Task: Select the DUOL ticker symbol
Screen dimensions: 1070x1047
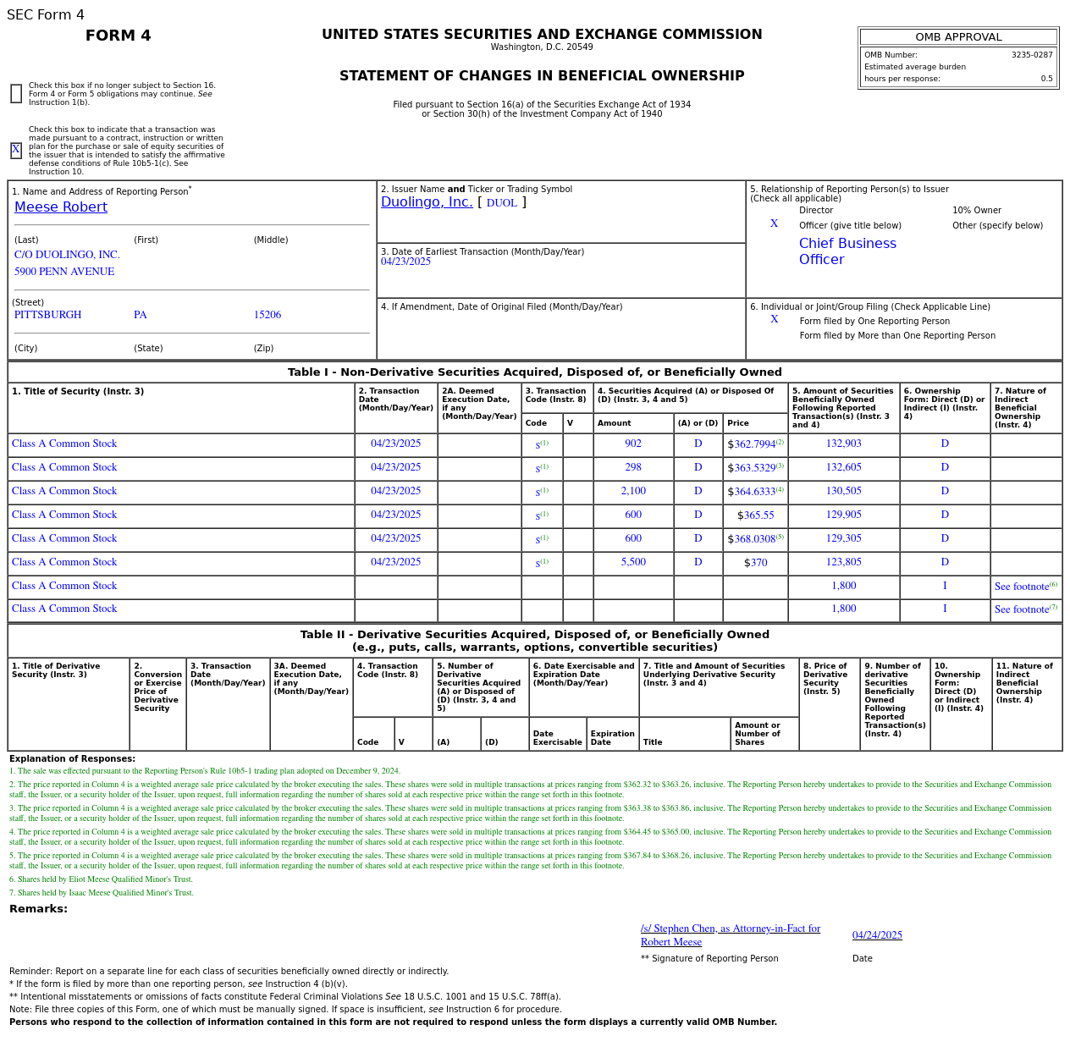Action: (501, 203)
